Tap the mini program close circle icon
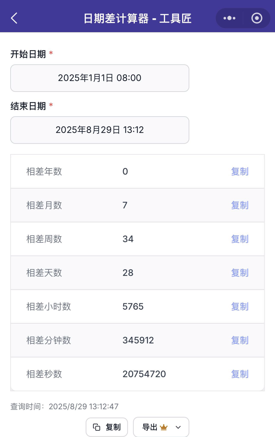Screen dimensions: 275x437 click(257, 18)
